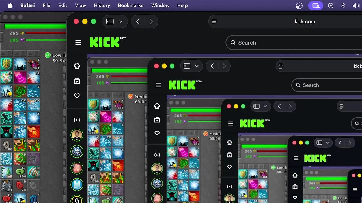The width and height of the screenshot is (362, 203).
Task: Click the live broadcast icon in largest Kick sidebar
Action: (77, 120)
